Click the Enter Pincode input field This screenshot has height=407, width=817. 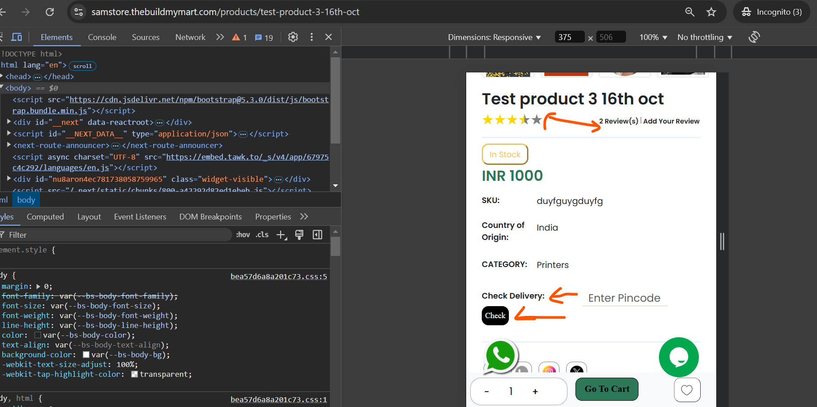click(625, 298)
